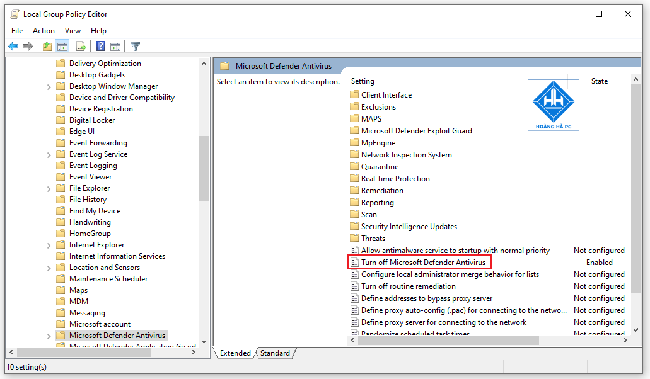Select Turn off Microsoft Defender Antivirus setting
This screenshot has width=650, height=379.
423,263
